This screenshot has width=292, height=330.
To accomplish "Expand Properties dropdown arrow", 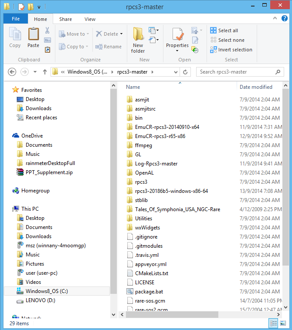I will click(x=177, y=51).
